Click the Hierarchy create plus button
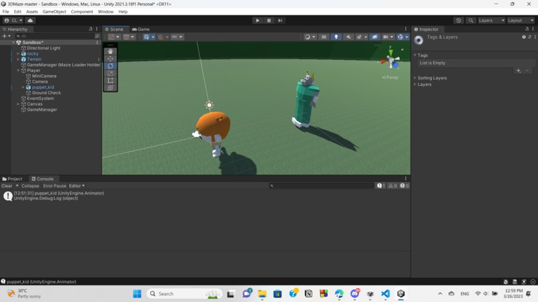The height and width of the screenshot is (302, 538). [5, 35]
